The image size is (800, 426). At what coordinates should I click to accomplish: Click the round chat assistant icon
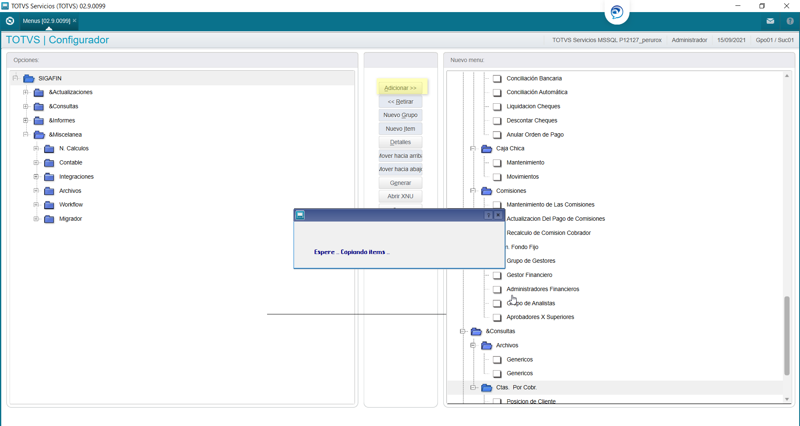(617, 12)
